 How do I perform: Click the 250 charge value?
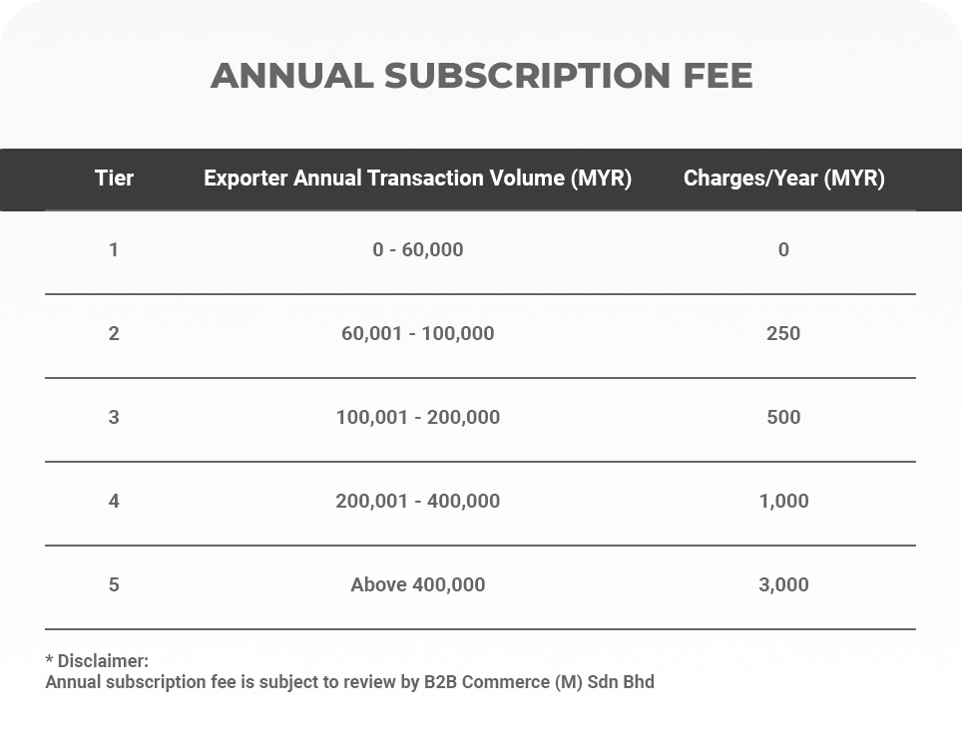(x=783, y=334)
